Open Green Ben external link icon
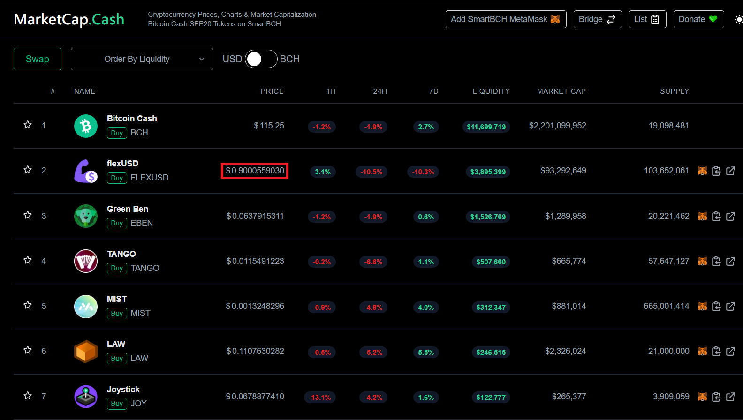 point(731,216)
